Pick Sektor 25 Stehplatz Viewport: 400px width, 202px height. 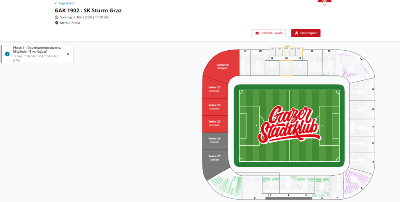pyautogui.click(x=214, y=123)
